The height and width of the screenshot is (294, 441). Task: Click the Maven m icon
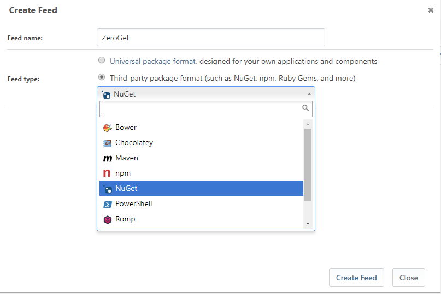click(108, 158)
